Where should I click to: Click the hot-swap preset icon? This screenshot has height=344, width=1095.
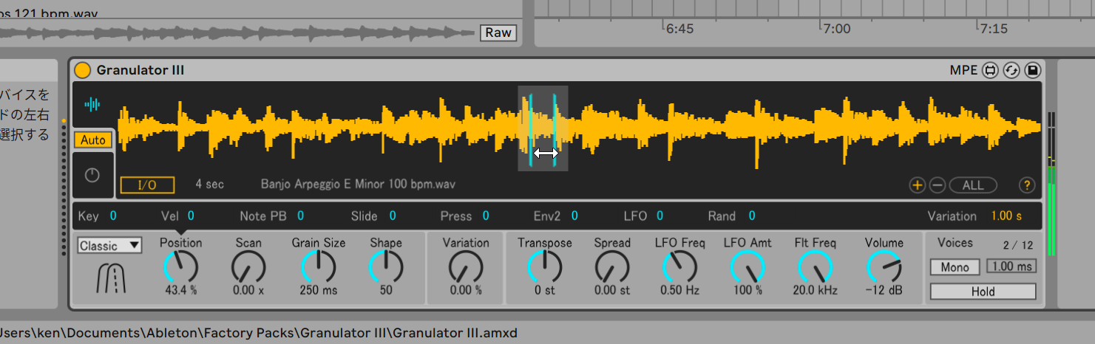click(1011, 70)
